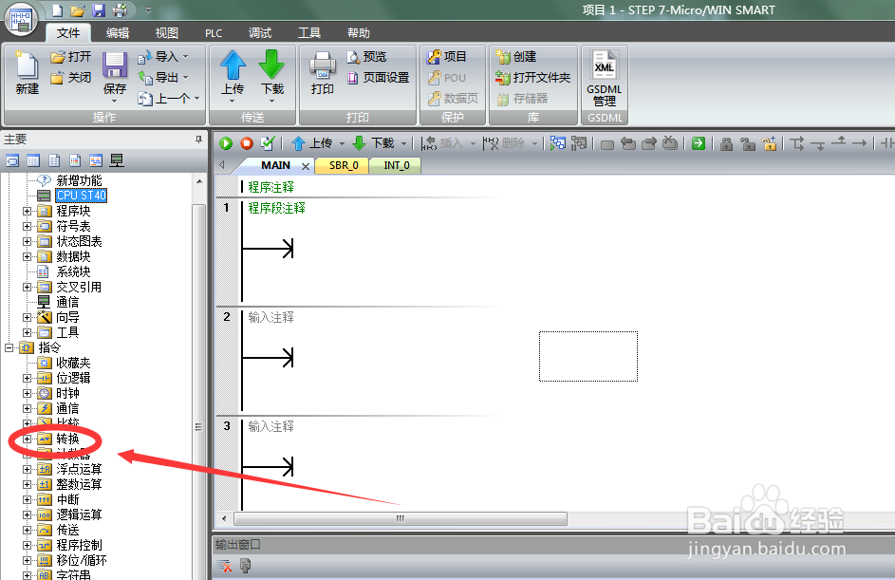Image resolution: width=895 pixels, height=580 pixels.
Task: Click the communications monitor icon in project panel toolbar
Action: coord(117,160)
